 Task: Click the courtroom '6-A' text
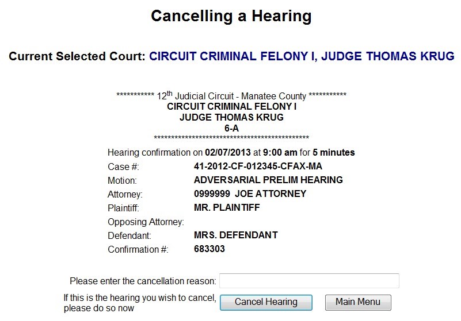tap(231, 128)
